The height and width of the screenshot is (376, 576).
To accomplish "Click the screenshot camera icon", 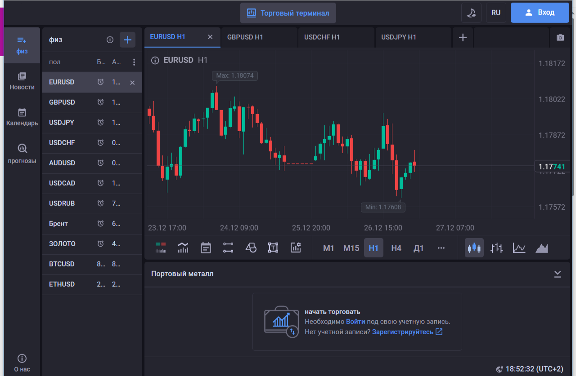I will [x=560, y=38].
